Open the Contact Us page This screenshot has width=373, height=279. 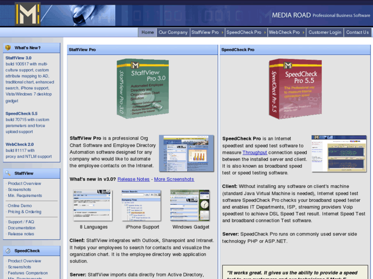point(357,32)
